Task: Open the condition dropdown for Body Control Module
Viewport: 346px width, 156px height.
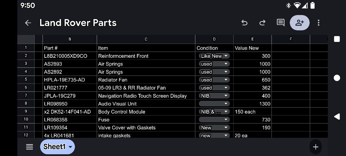Action: coord(214,112)
